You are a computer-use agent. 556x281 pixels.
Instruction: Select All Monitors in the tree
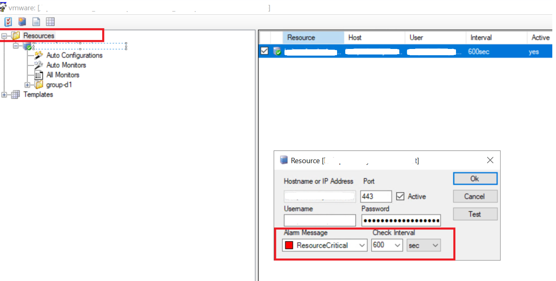coord(63,75)
